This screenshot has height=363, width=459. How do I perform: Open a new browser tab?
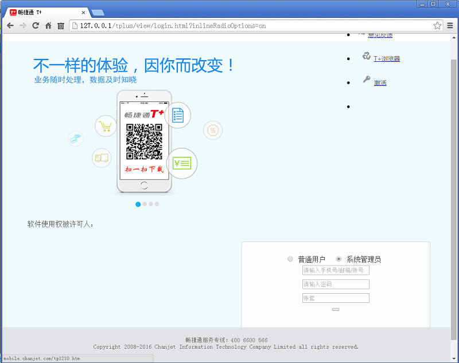98,13
